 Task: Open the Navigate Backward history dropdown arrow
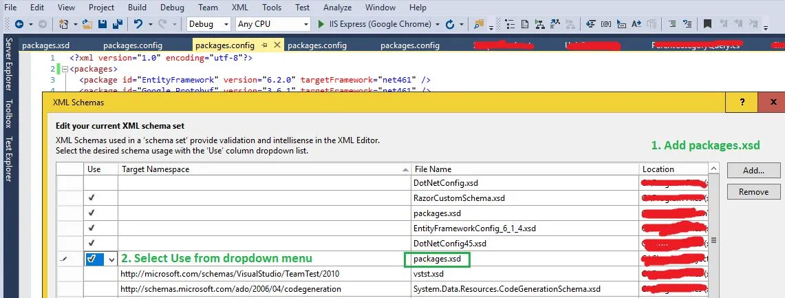pos(30,24)
